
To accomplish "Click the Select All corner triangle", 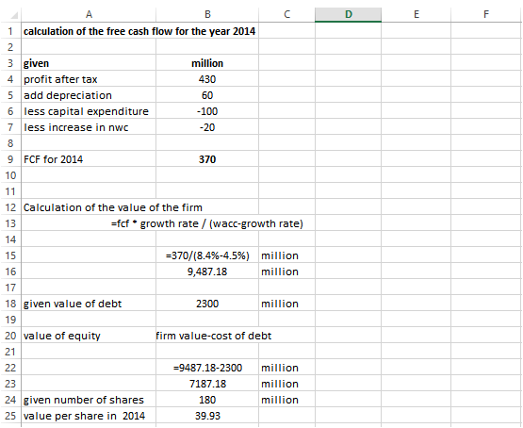I will [x=13, y=15].
